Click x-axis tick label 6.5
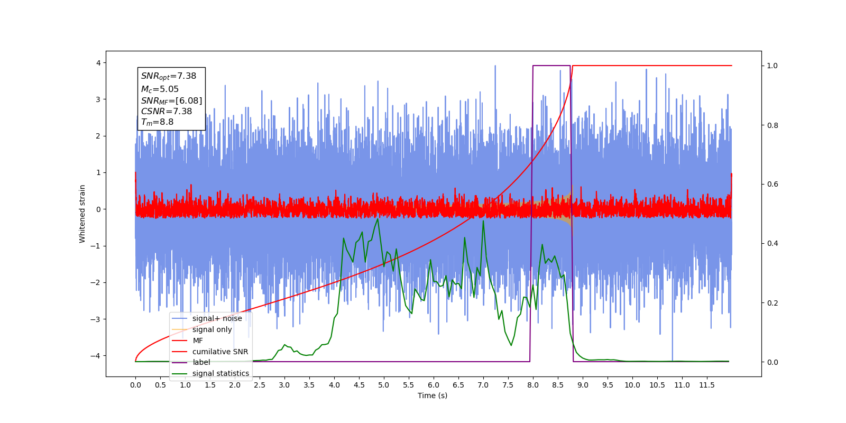846x423 pixels. (x=458, y=385)
